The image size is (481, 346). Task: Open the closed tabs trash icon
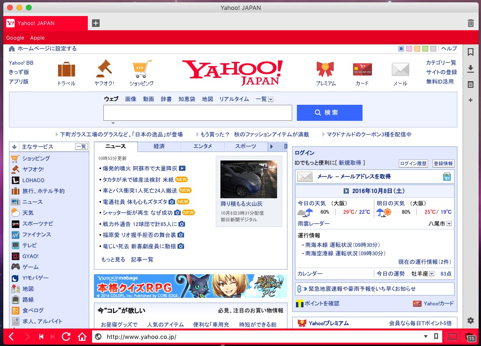click(471, 23)
